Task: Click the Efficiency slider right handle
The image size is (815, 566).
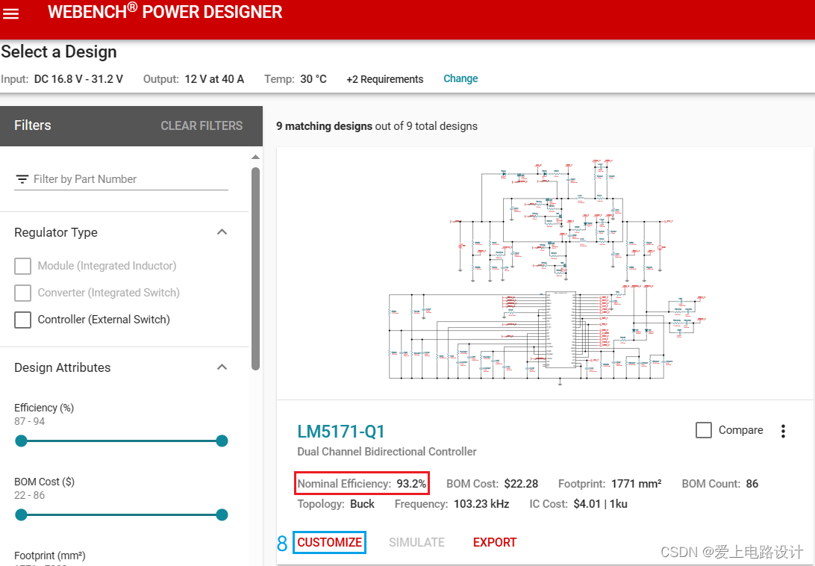Action: coord(222,441)
